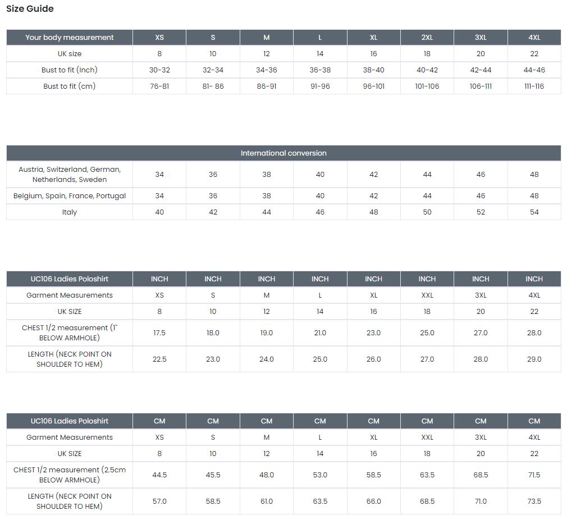Click "Bust to fit (cm)" row label

pyautogui.click(x=70, y=86)
